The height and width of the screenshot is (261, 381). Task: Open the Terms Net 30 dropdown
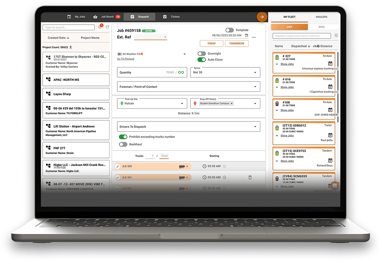(x=225, y=72)
